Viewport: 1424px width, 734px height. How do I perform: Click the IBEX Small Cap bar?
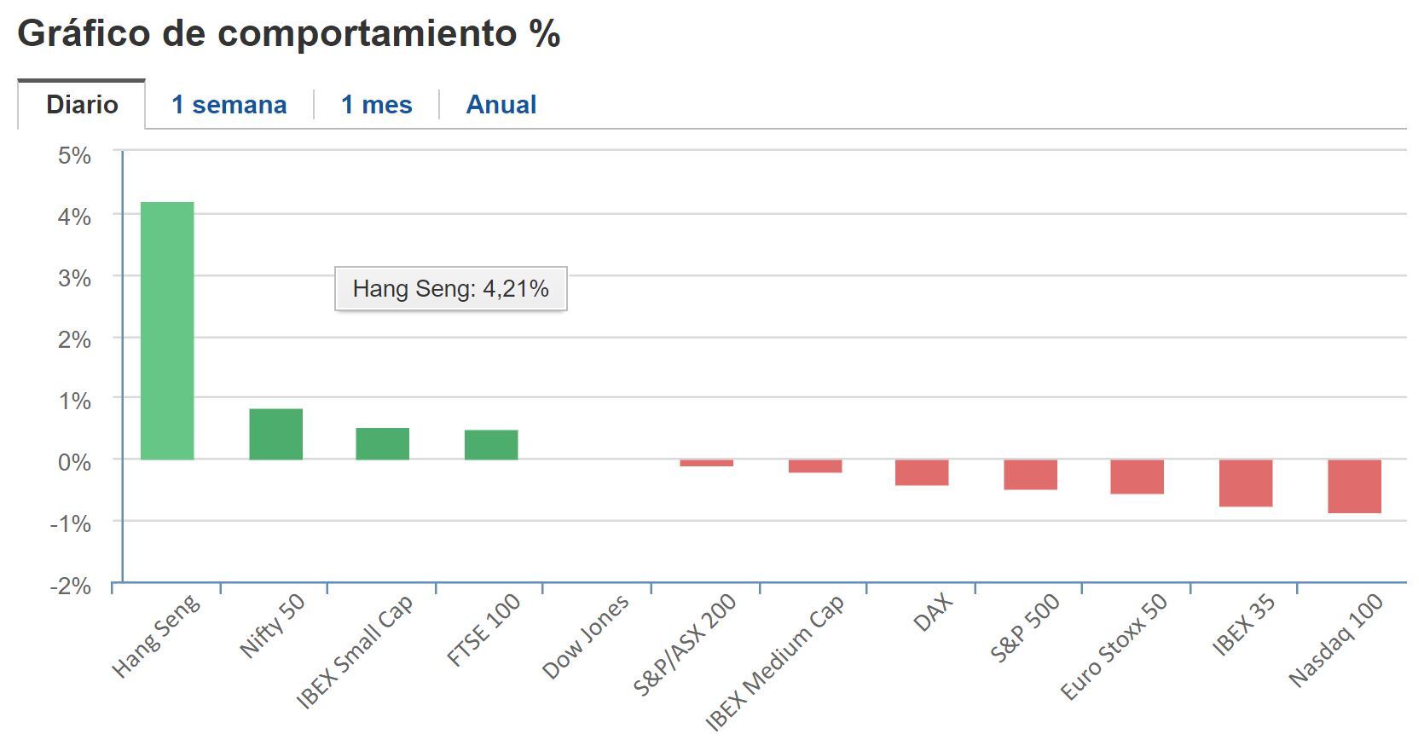(382, 444)
